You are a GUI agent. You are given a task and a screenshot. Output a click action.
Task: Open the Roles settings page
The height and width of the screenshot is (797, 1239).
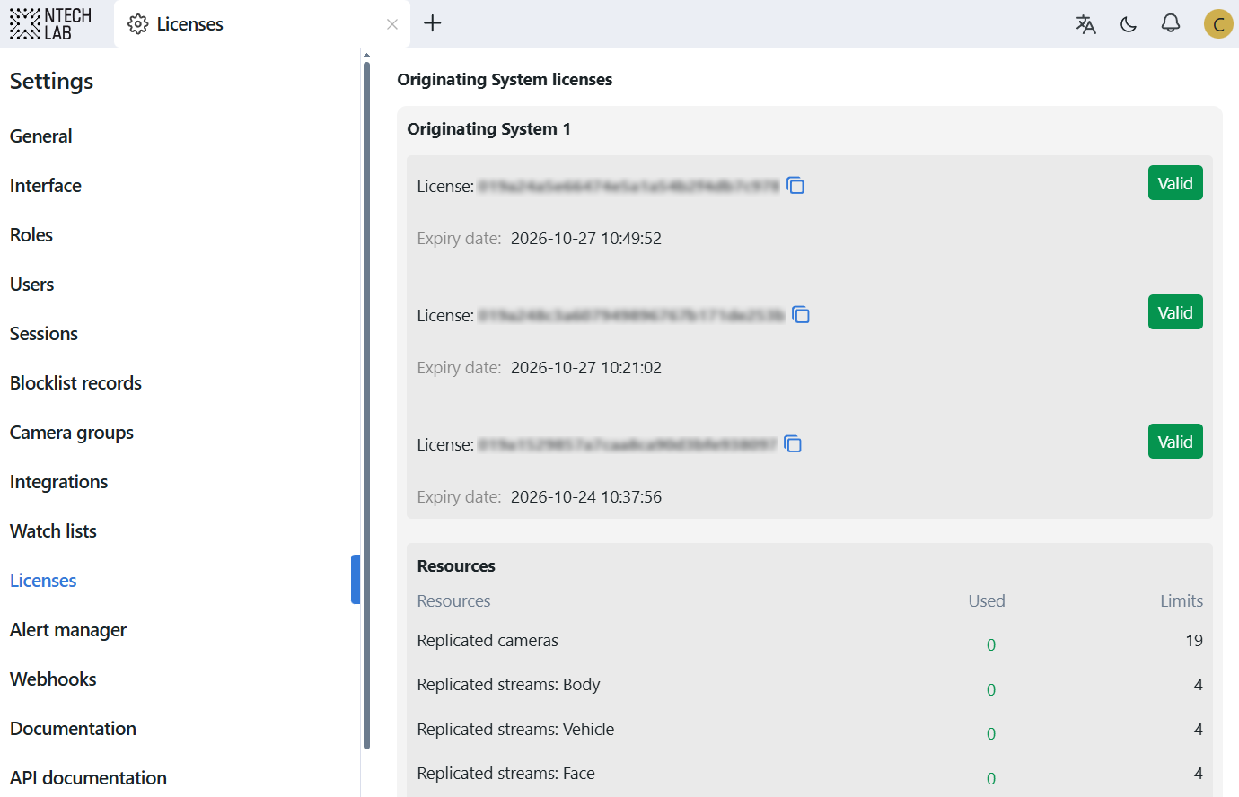(31, 235)
